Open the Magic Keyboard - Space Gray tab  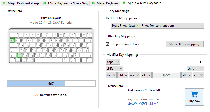point(65,3)
